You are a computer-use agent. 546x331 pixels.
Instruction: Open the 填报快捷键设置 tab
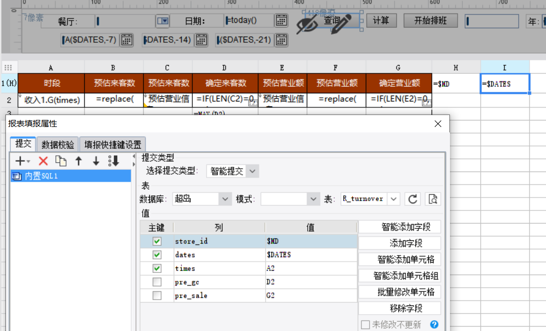(112, 144)
